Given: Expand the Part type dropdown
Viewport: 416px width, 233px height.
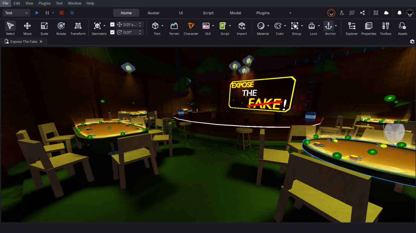Looking at the screenshot, I should coord(162,26).
